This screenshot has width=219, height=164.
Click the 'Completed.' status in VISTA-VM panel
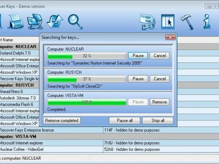pos(57,110)
